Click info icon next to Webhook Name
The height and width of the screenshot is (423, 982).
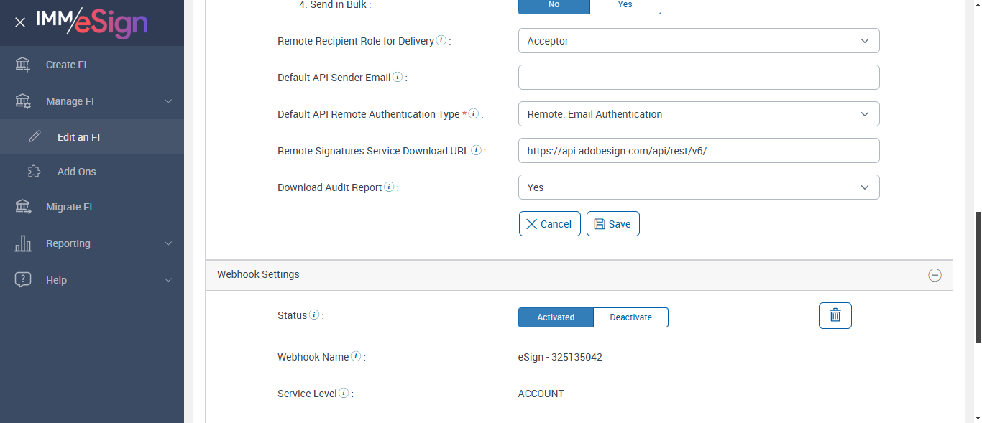coord(356,357)
